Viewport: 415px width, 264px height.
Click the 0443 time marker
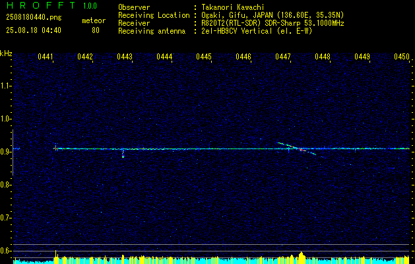(125, 57)
